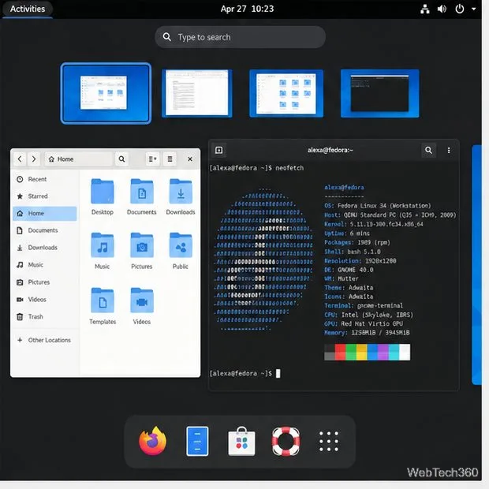
Task: Open the clock and calendar menu
Action: point(247,9)
